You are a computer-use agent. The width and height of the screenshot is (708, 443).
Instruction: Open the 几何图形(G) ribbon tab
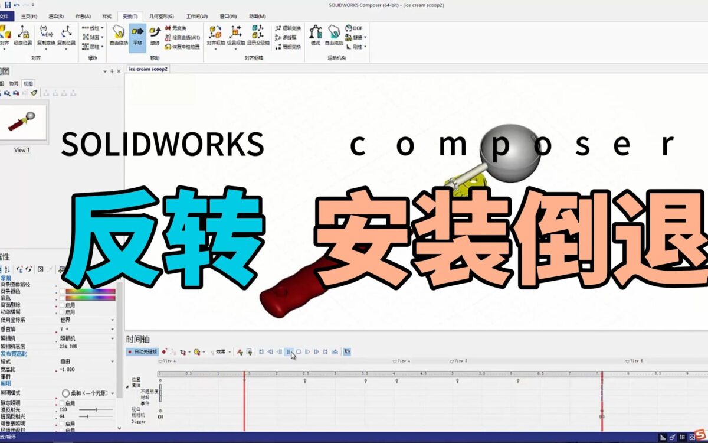point(161,16)
